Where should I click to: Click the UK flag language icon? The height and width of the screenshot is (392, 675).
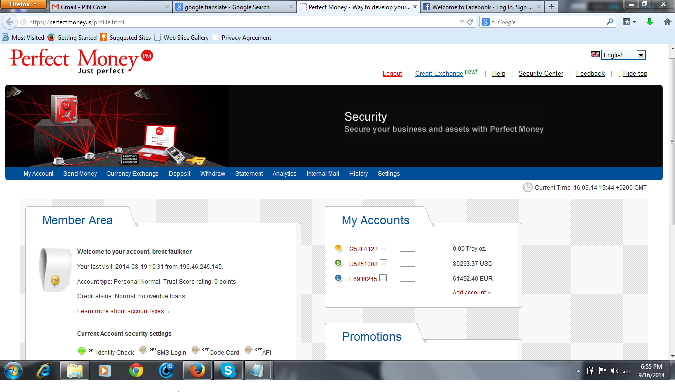(x=595, y=55)
